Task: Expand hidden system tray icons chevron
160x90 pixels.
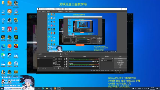Action: (x=142, y=88)
